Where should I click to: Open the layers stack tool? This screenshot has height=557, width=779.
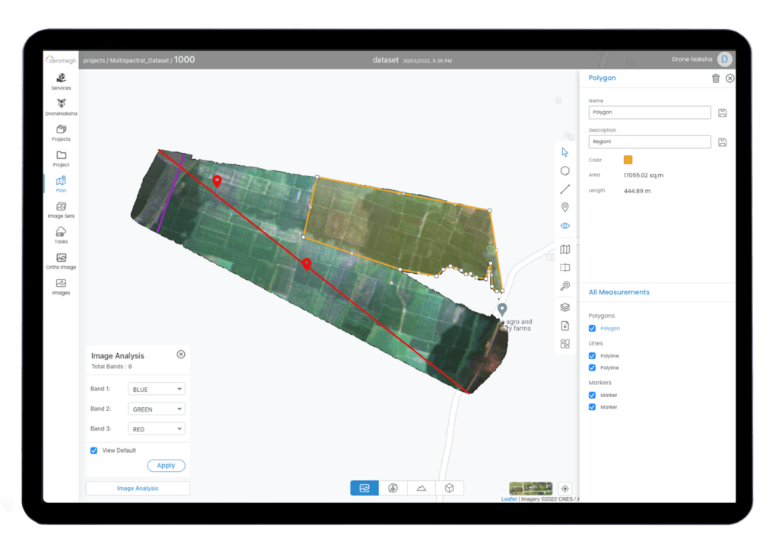(564, 307)
